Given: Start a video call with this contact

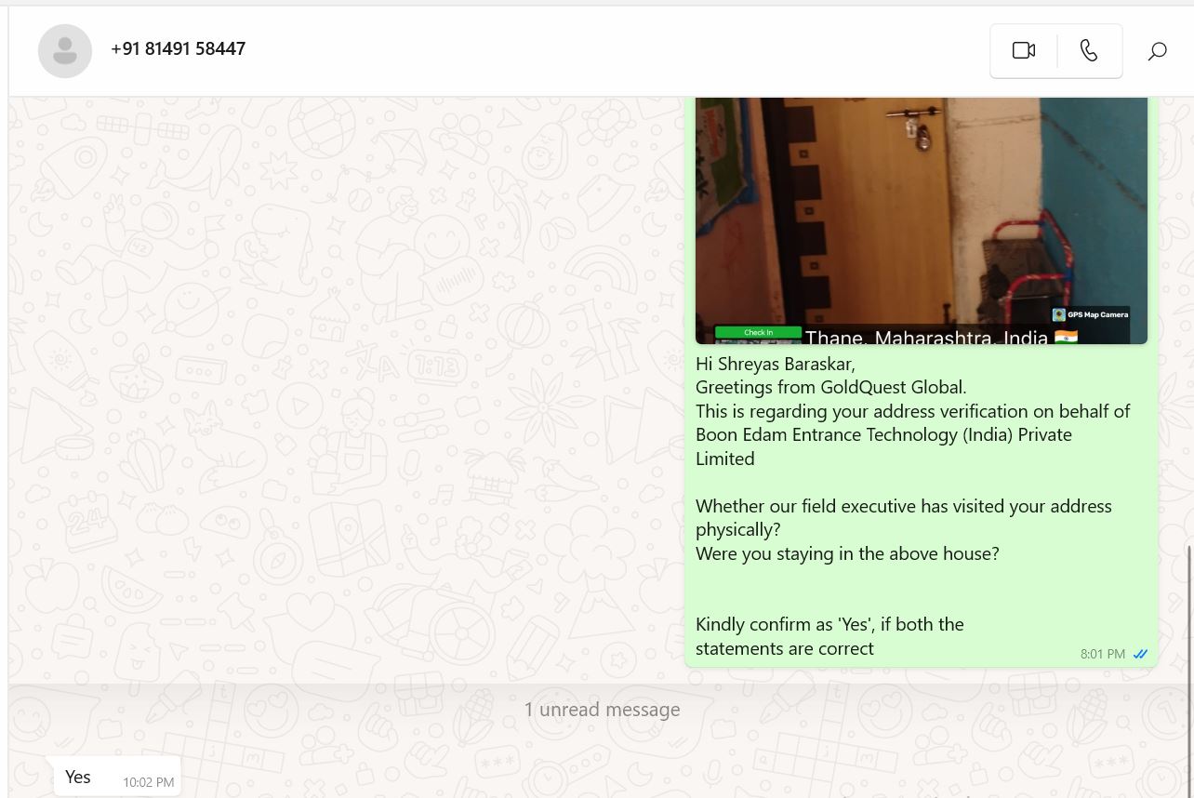Looking at the screenshot, I should pyautogui.click(x=1024, y=50).
